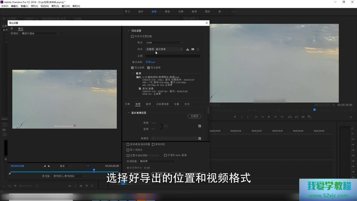Viewport: 357px width, 201px height.
Task: Click the Set In Point triangle icon
Action: 45,166
